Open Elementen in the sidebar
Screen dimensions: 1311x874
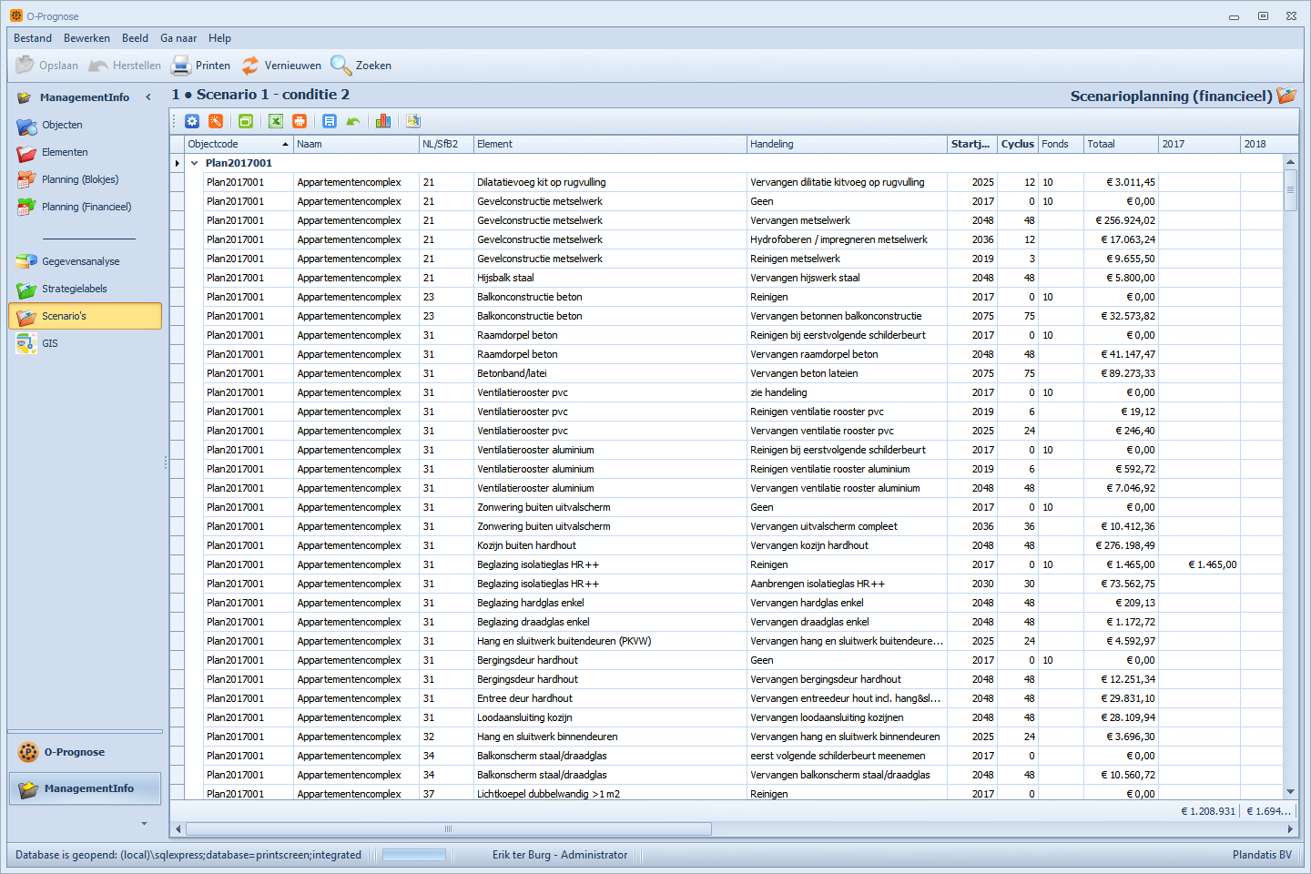pyautogui.click(x=85, y=152)
